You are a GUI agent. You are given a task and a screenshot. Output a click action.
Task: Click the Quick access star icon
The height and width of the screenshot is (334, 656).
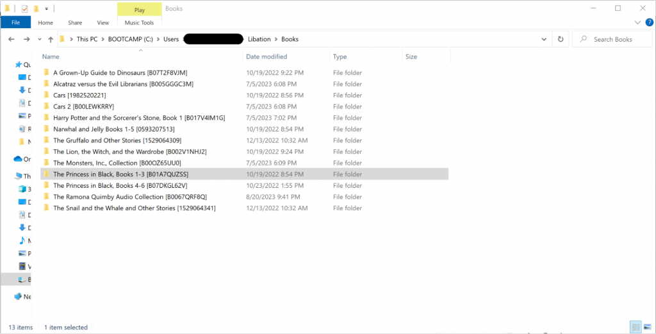click(x=18, y=65)
